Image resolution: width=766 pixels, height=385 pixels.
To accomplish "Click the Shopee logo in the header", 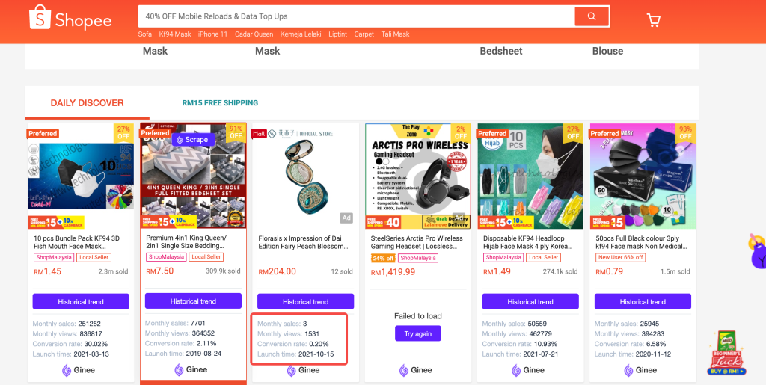I will point(71,18).
